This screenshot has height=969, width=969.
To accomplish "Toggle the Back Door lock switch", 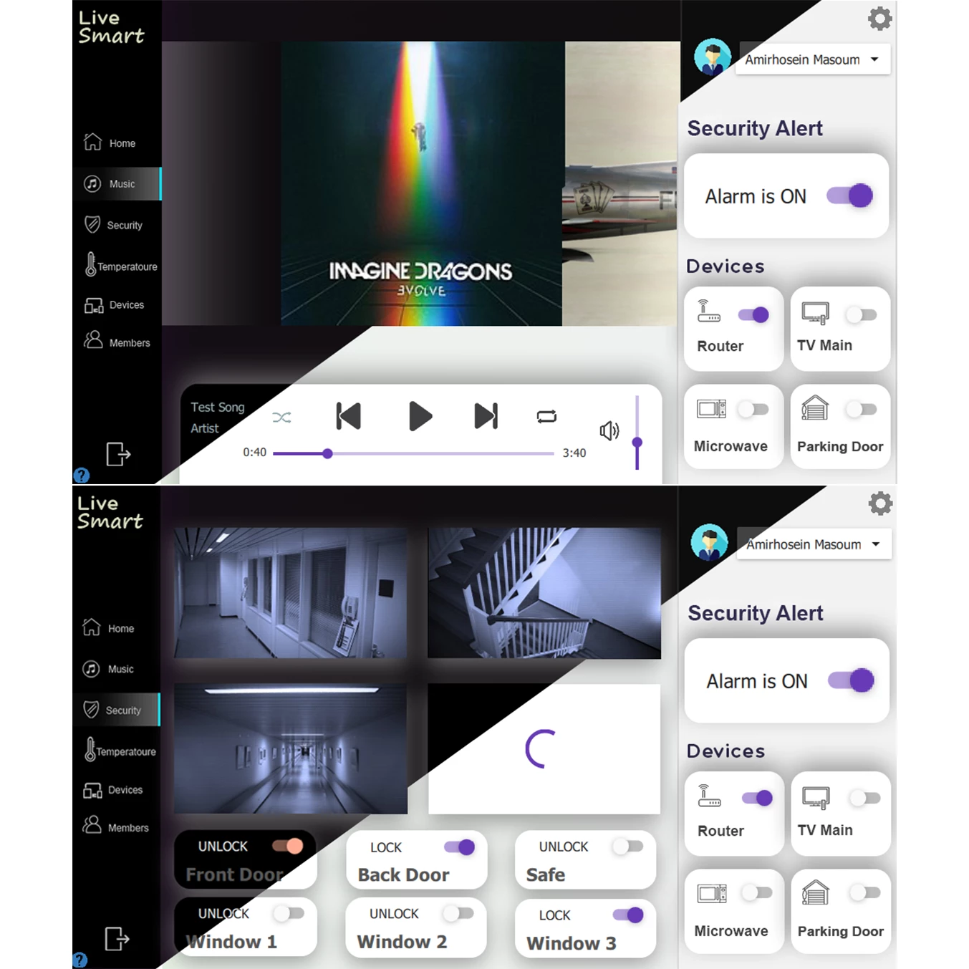I will [460, 847].
